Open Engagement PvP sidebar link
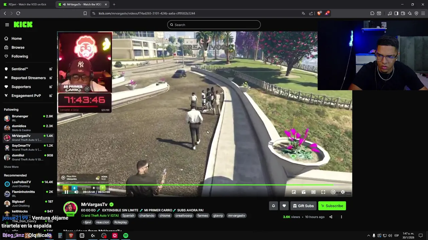Viewport: 428px width, 240px height. 28,96
